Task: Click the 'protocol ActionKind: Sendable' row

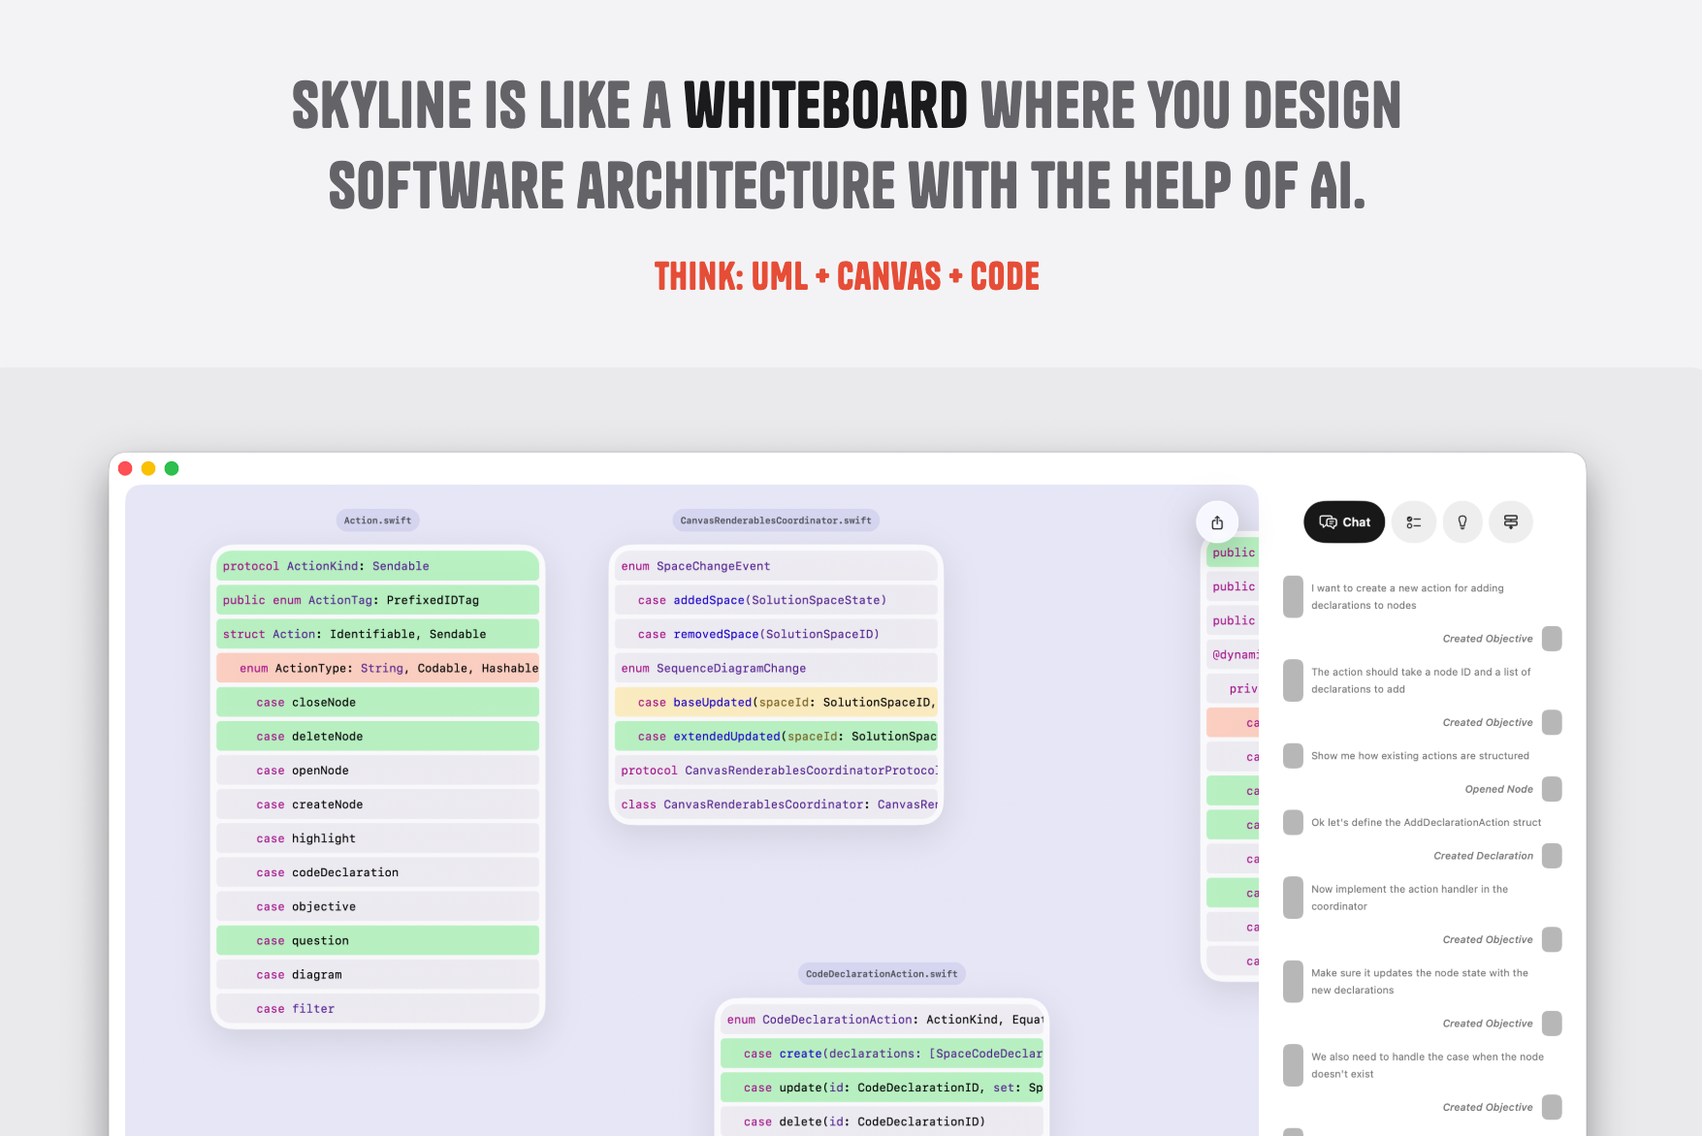Action: pos(377,566)
